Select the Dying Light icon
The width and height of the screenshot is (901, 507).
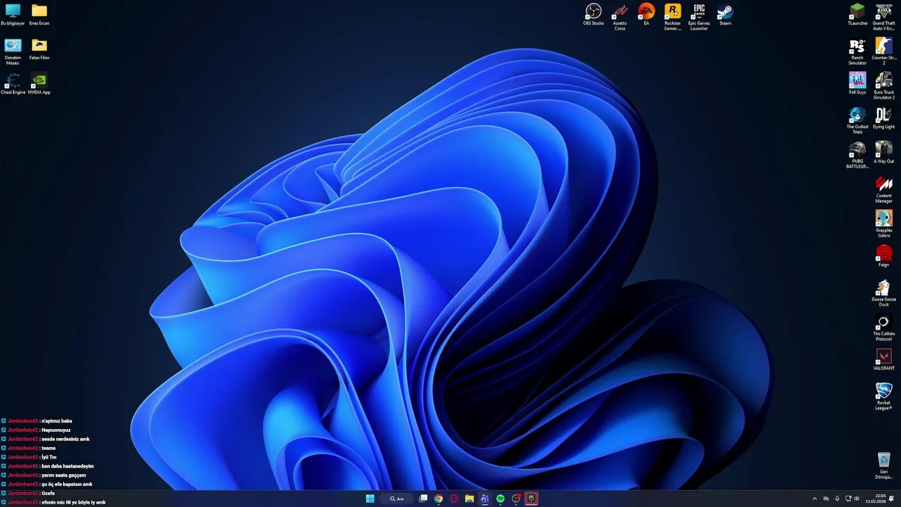[x=884, y=118]
